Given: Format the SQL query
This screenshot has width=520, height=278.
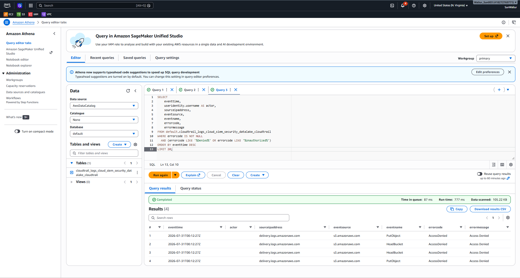Looking at the screenshot, I should (x=494, y=165).
